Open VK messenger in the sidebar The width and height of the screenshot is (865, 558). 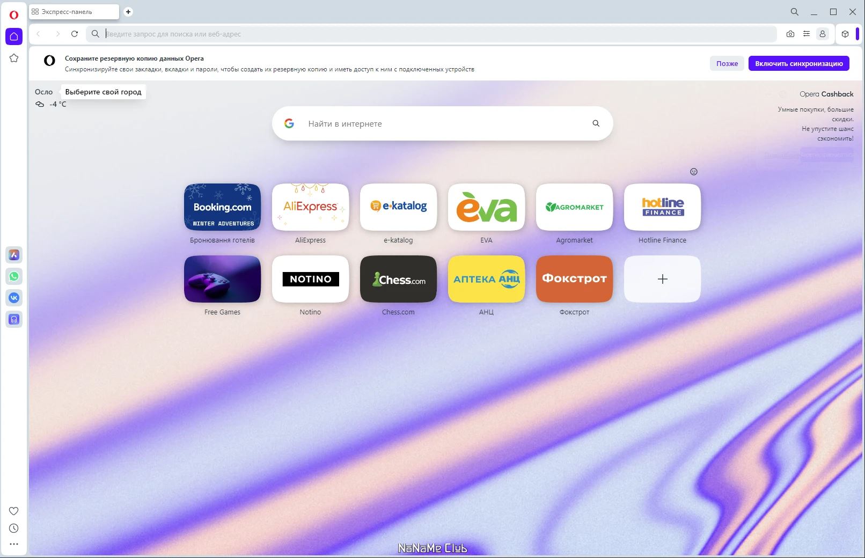[x=14, y=298]
